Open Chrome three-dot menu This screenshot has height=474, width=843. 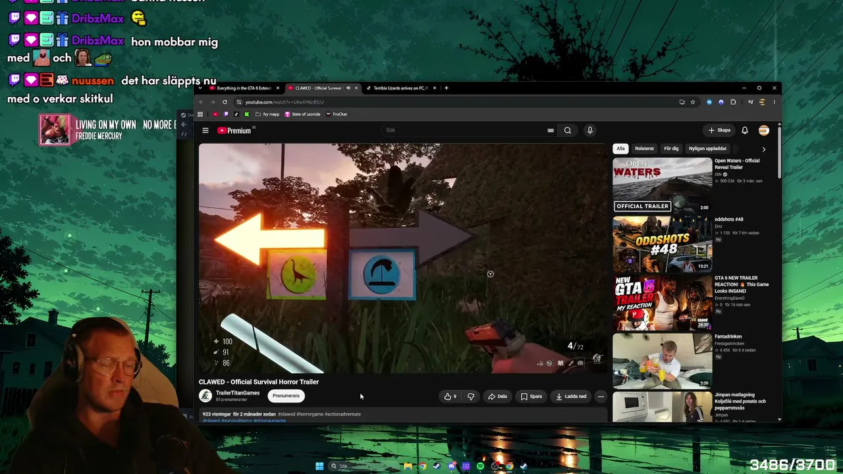point(775,102)
